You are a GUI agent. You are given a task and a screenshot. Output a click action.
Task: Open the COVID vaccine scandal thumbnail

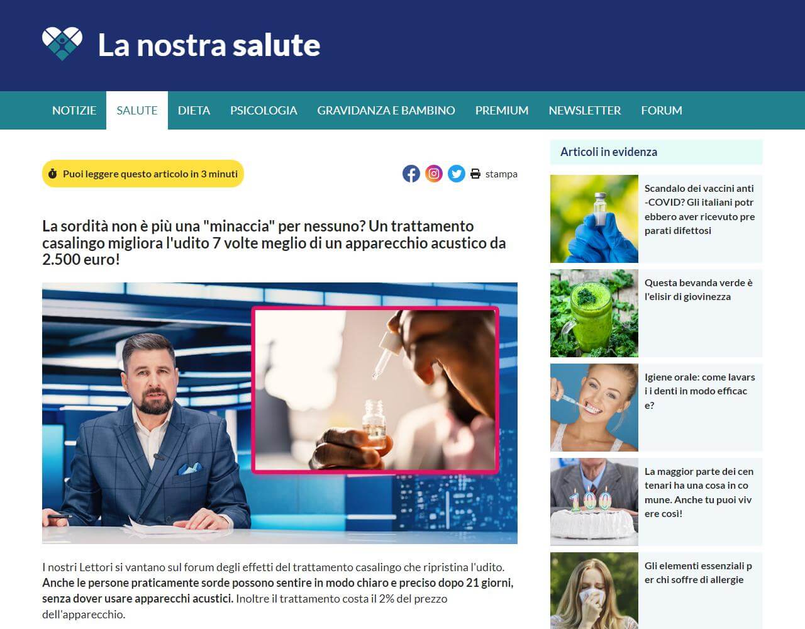pos(594,219)
